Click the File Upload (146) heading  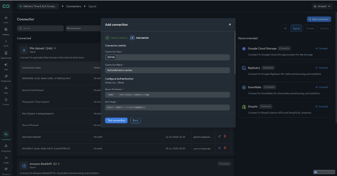[41, 48]
